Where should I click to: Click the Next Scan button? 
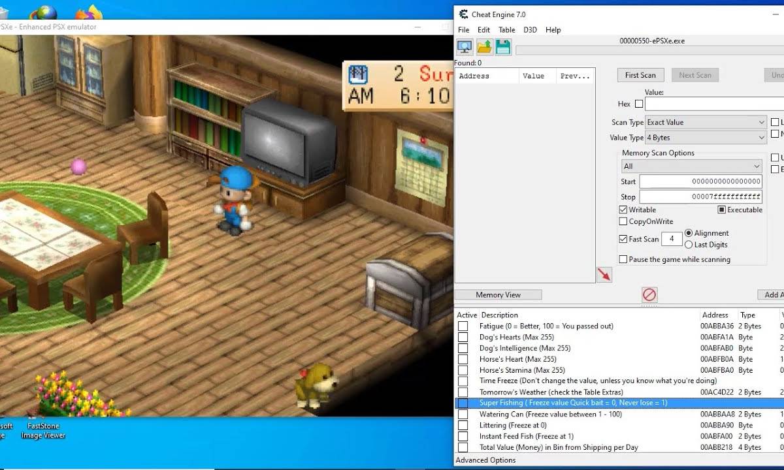click(695, 75)
